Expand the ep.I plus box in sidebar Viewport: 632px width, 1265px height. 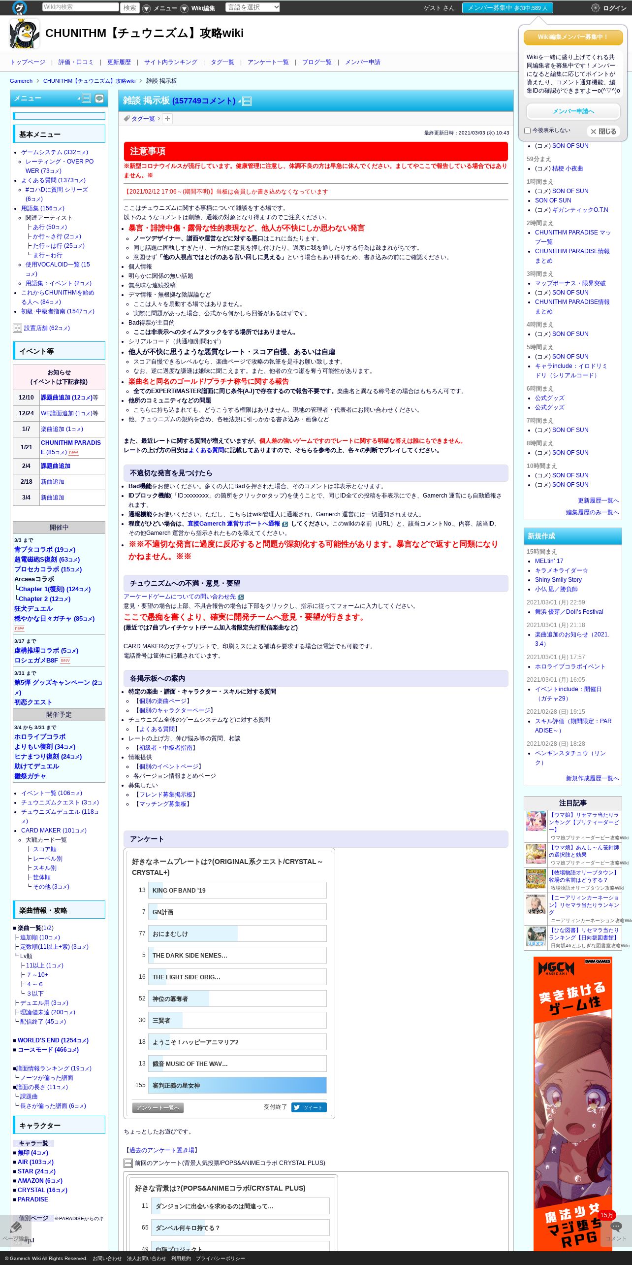pyautogui.click(x=17, y=1240)
